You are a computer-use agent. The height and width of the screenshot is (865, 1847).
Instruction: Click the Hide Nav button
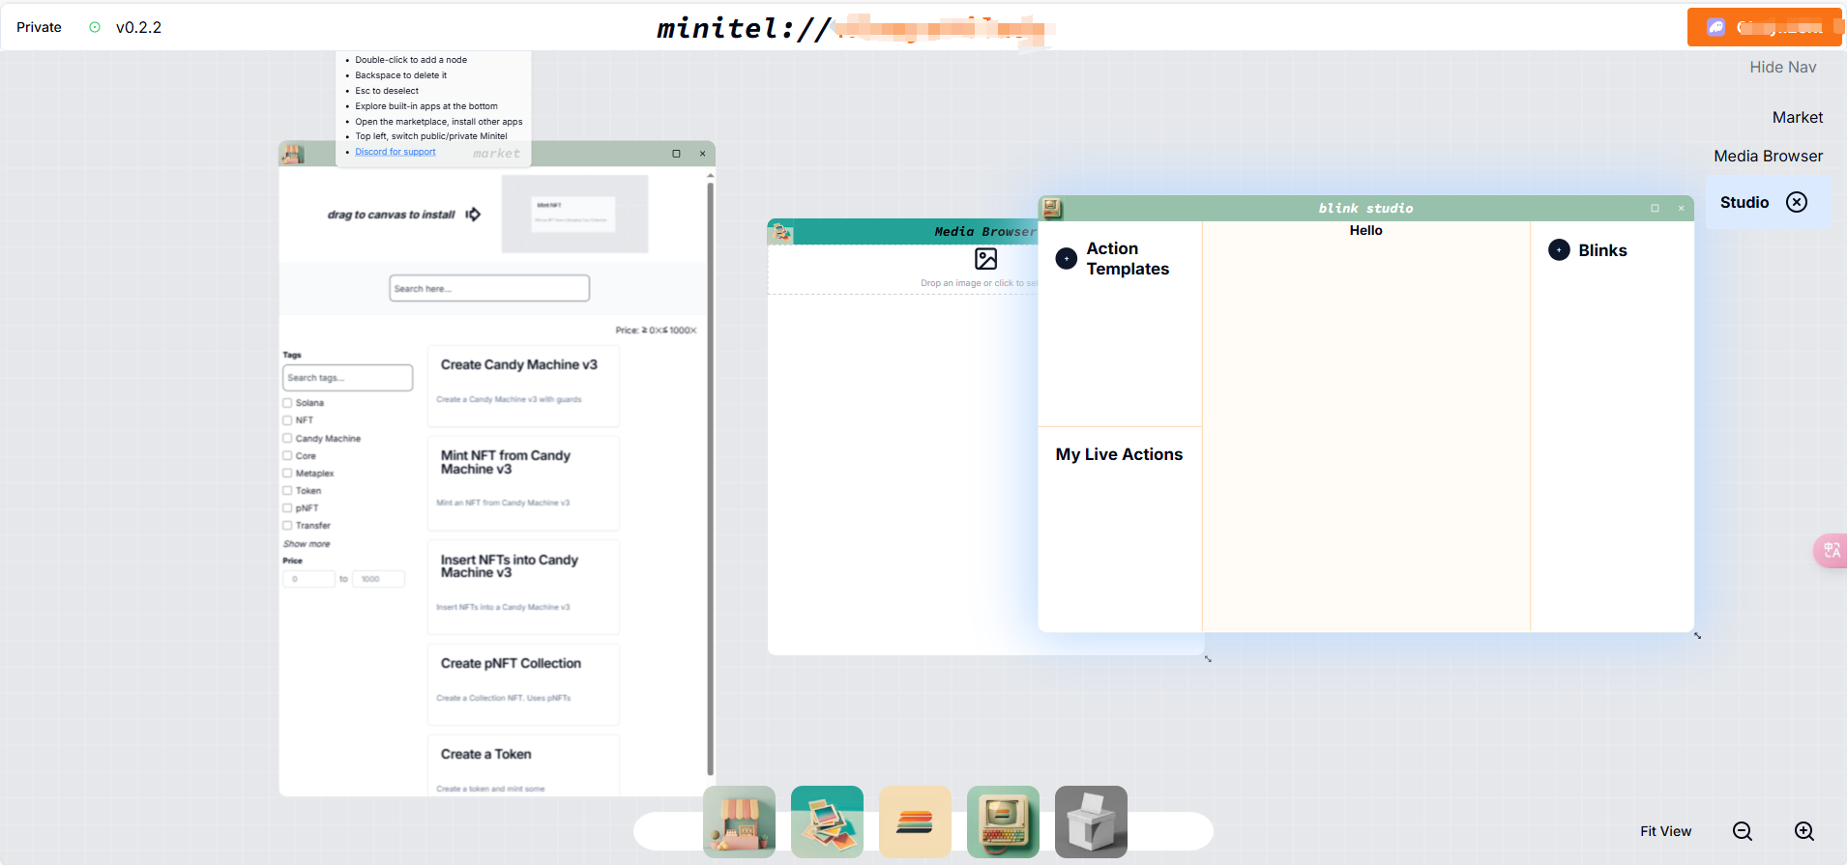coord(1782,67)
